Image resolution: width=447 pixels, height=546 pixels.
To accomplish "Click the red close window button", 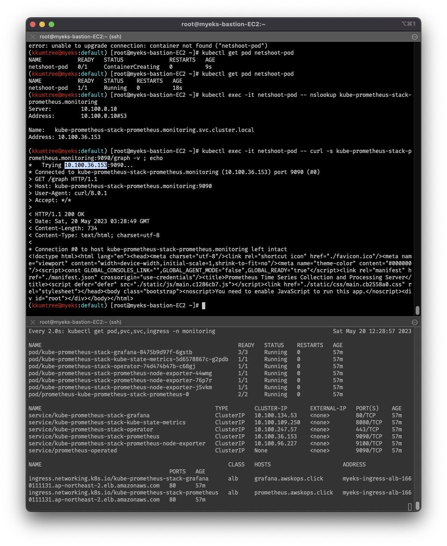I will [x=33, y=24].
